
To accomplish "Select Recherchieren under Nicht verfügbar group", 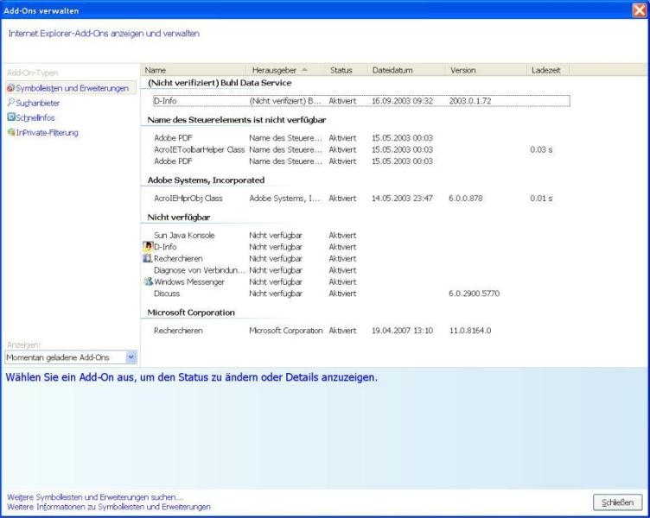I will click(x=361, y=258).
